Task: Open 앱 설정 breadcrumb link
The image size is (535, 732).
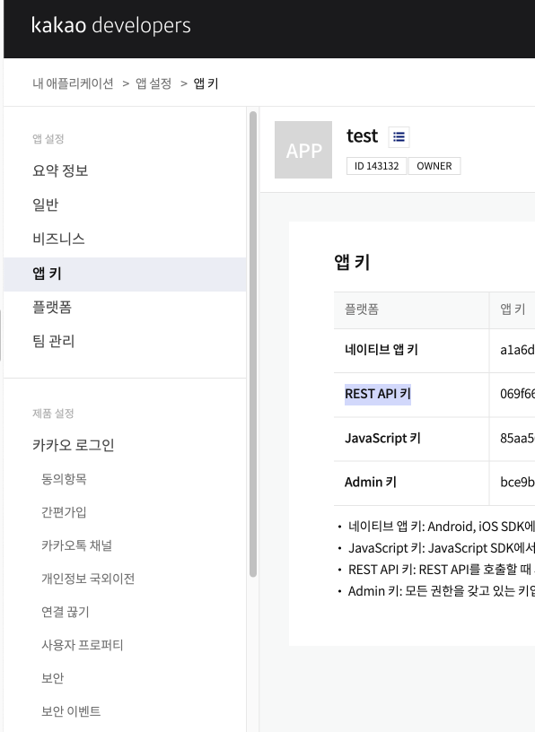Action: click(x=153, y=83)
